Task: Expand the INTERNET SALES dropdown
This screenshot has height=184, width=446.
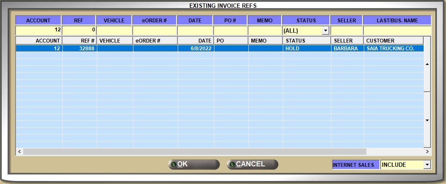Action: point(427,165)
